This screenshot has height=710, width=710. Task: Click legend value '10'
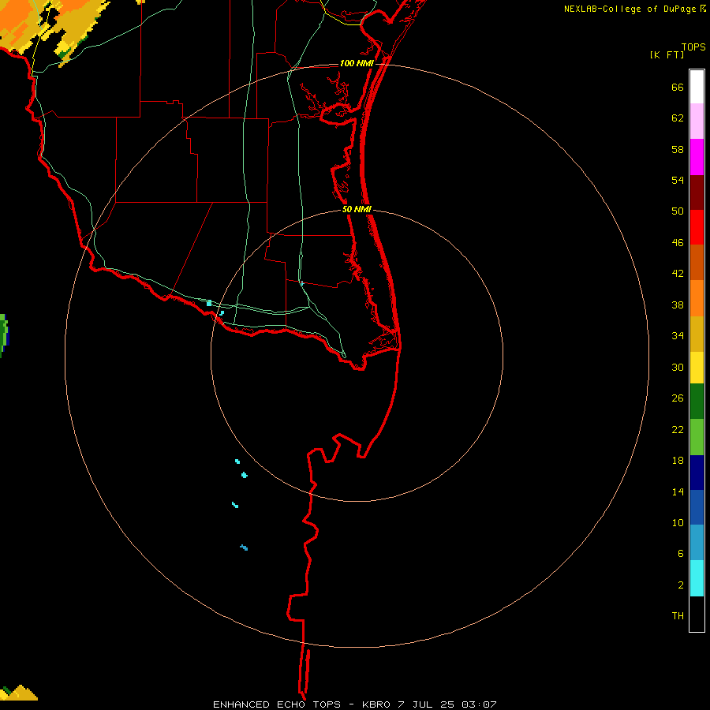(678, 522)
